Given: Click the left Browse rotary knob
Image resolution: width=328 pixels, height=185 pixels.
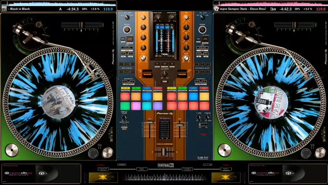Looking at the screenshot, I should click(127, 30).
